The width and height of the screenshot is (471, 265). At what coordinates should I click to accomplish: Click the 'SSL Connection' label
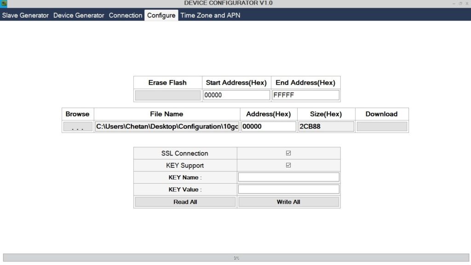point(185,153)
